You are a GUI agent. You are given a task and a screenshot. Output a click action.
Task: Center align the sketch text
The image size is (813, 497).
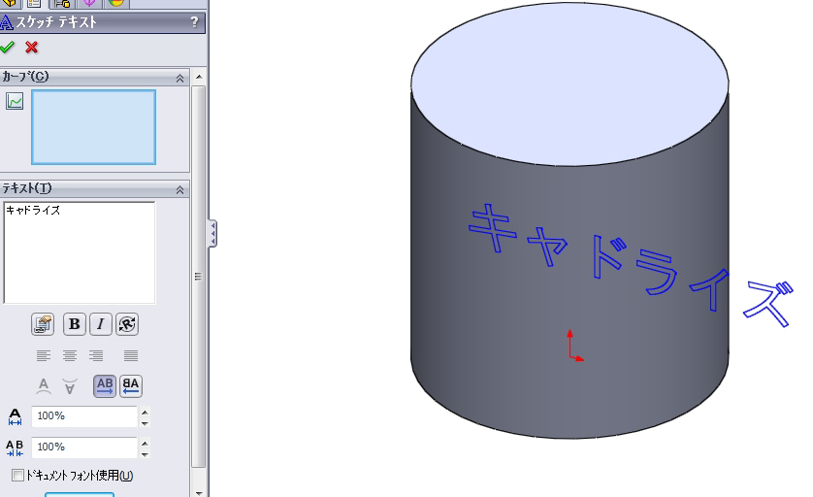pyautogui.click(x=70, y=356)
